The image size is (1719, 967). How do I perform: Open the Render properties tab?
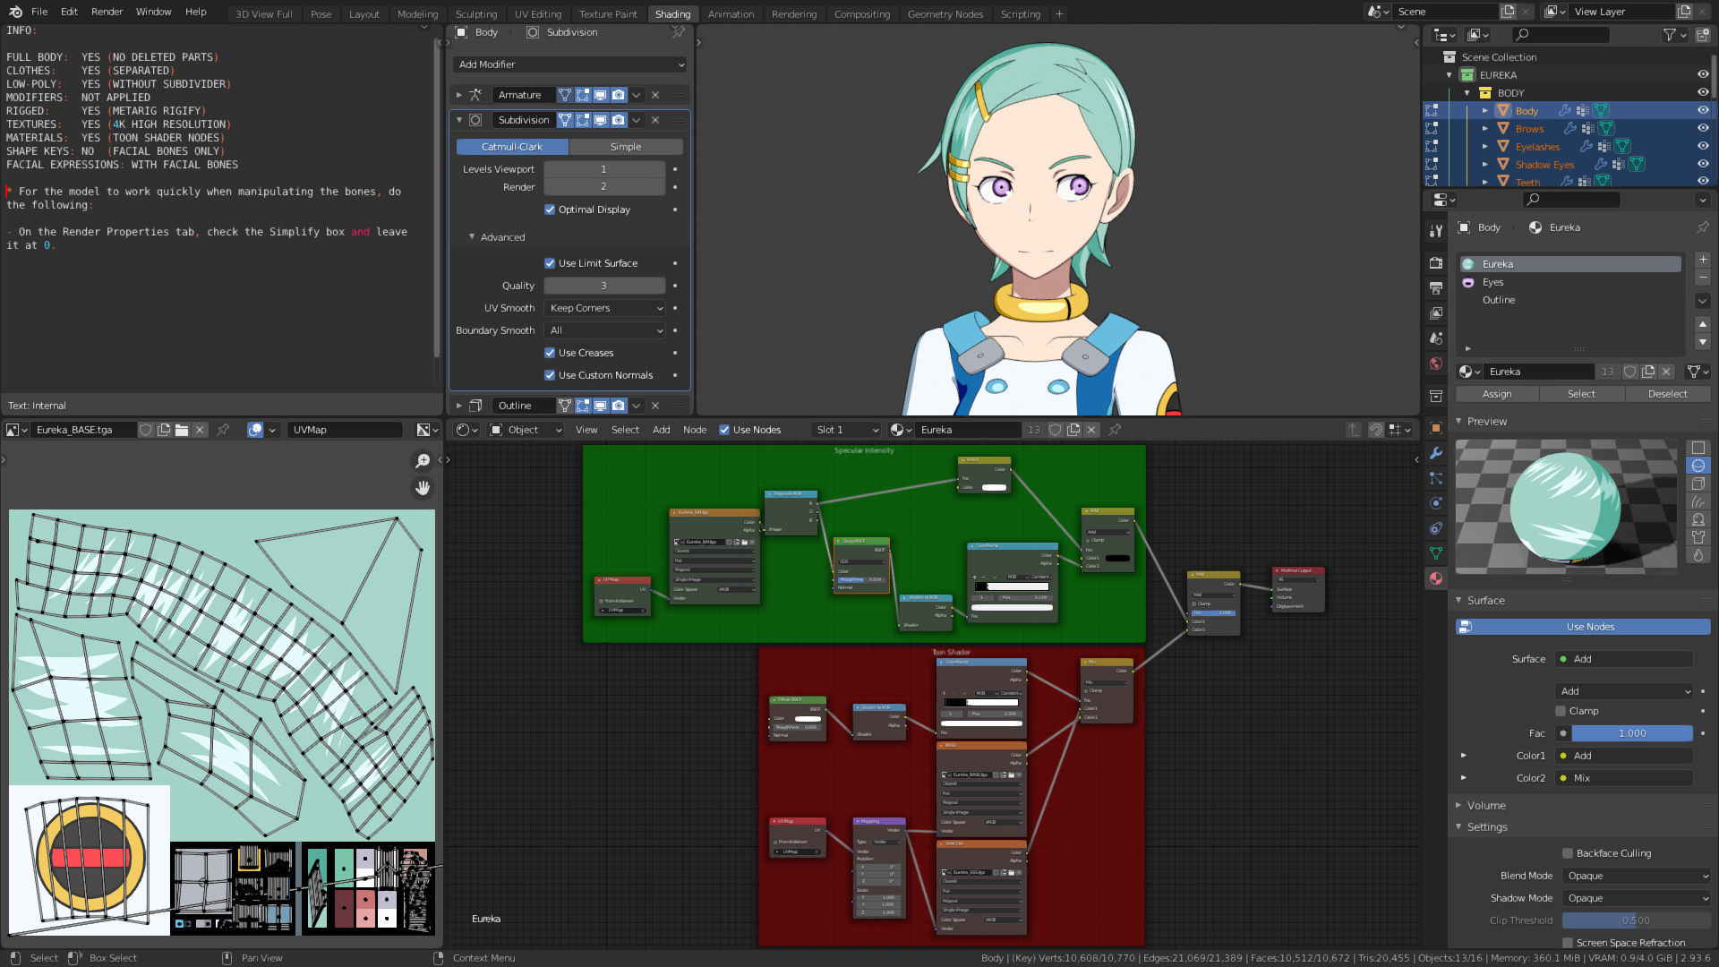(1436, 262)
